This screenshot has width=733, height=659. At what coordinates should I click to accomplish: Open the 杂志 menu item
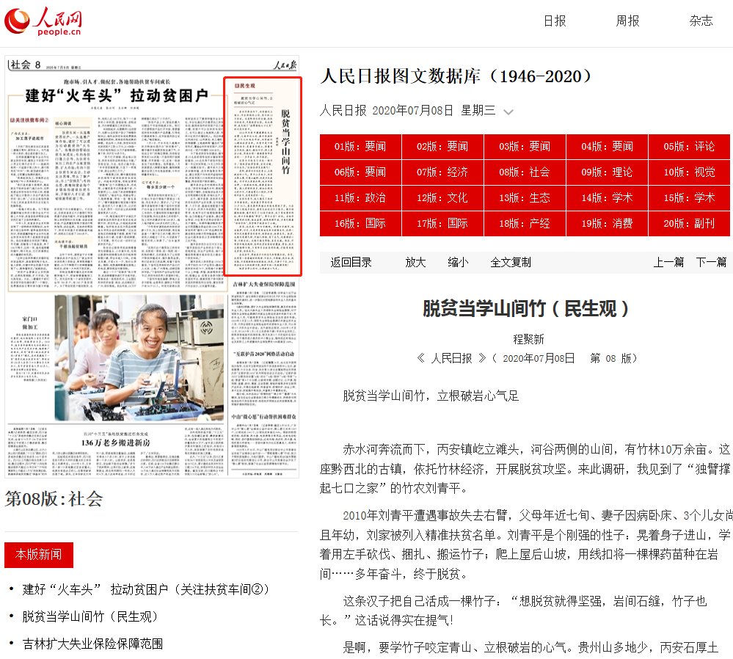(x=701, y=21)
